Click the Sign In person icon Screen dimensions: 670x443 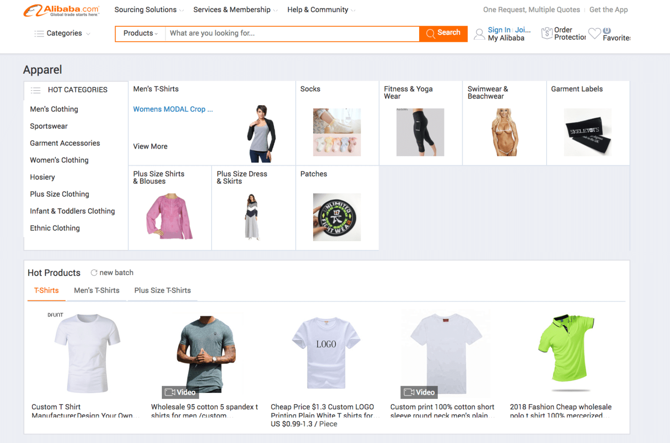479,34
